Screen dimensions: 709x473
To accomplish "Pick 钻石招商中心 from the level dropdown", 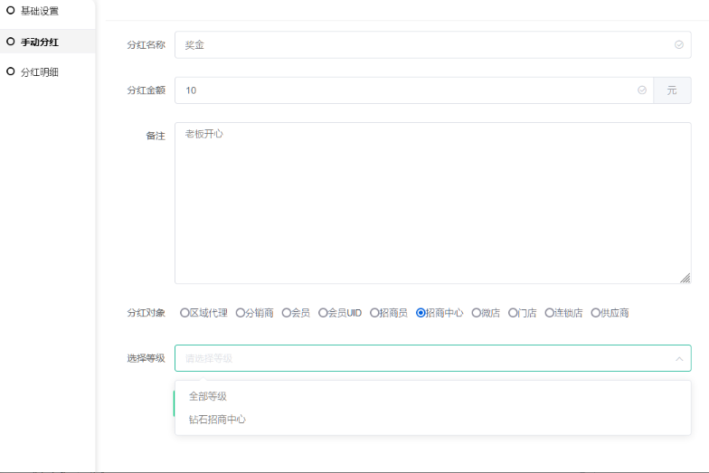I will 217,420.
